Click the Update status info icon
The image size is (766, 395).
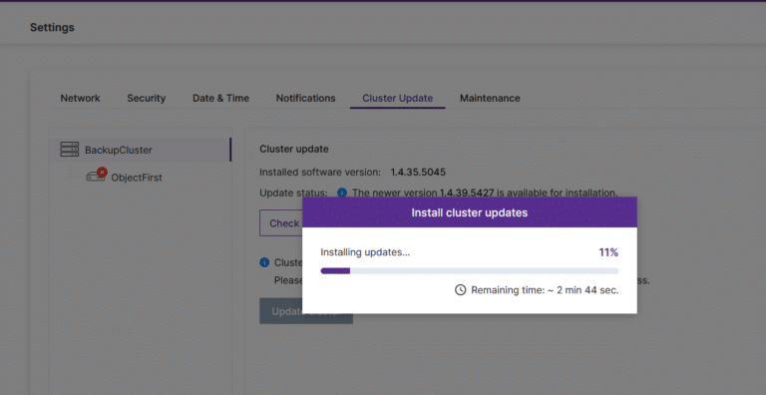(342, 193)
